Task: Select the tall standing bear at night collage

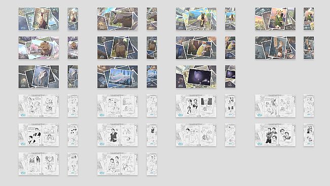Action: (x=152, y=48)
